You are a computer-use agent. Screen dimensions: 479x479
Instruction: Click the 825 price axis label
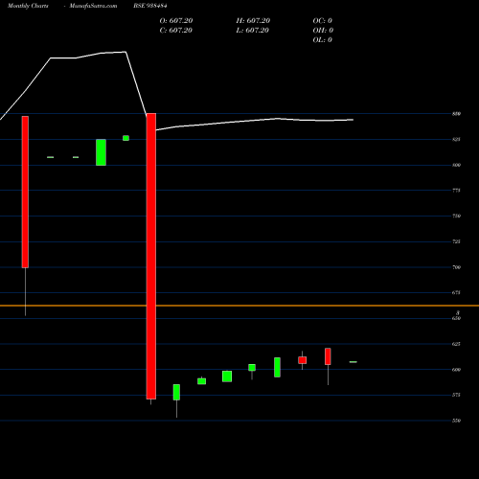pos(456,139)
